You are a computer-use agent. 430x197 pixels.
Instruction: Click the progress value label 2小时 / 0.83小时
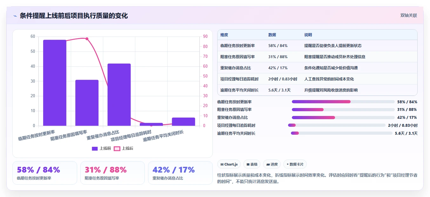(403, 125)
